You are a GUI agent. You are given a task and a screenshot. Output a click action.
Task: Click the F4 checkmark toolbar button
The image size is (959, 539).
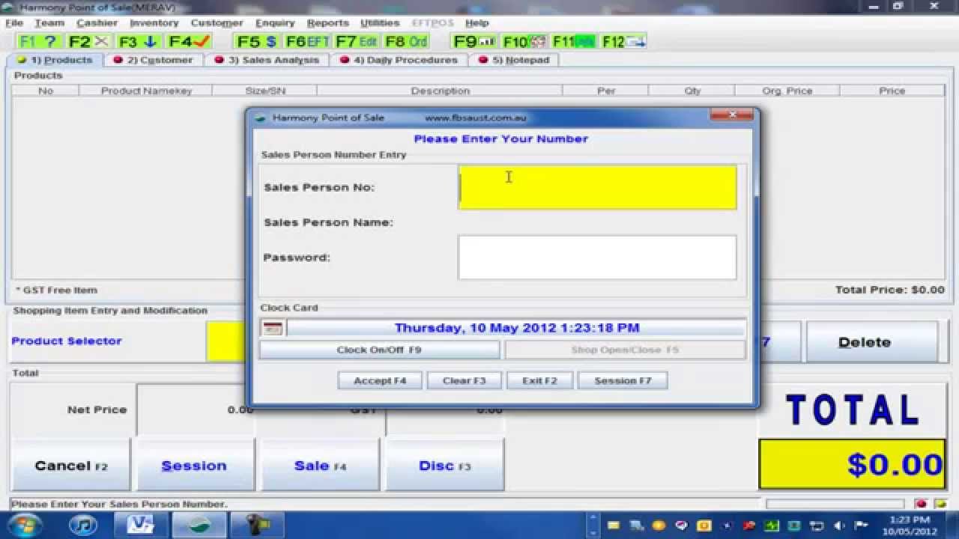(188, 41)
